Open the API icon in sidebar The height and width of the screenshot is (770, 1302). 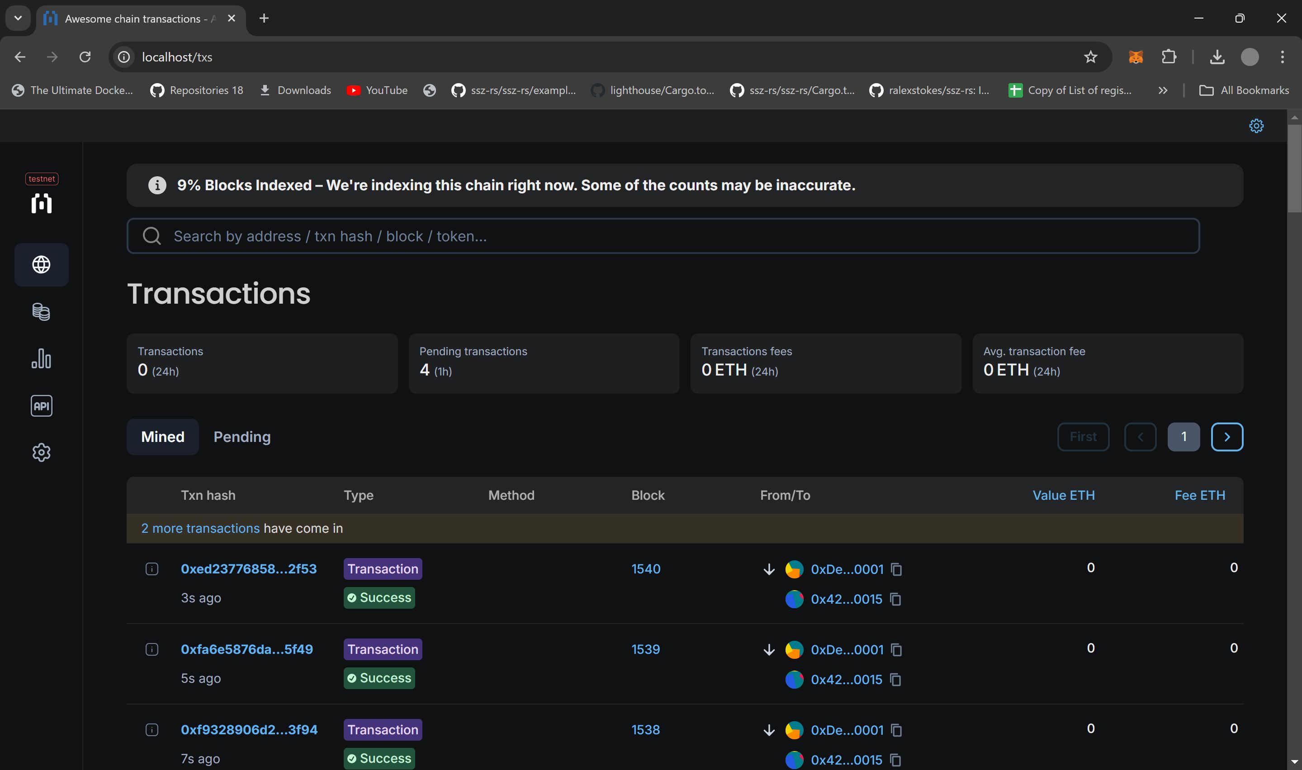(42, 406)
